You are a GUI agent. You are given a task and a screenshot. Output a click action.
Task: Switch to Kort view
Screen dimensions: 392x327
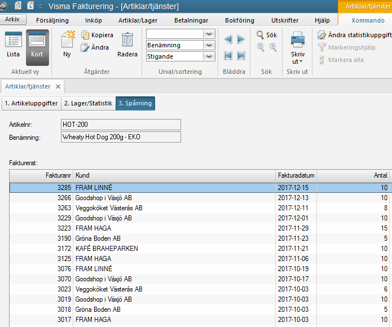click(x=37, y=45)
